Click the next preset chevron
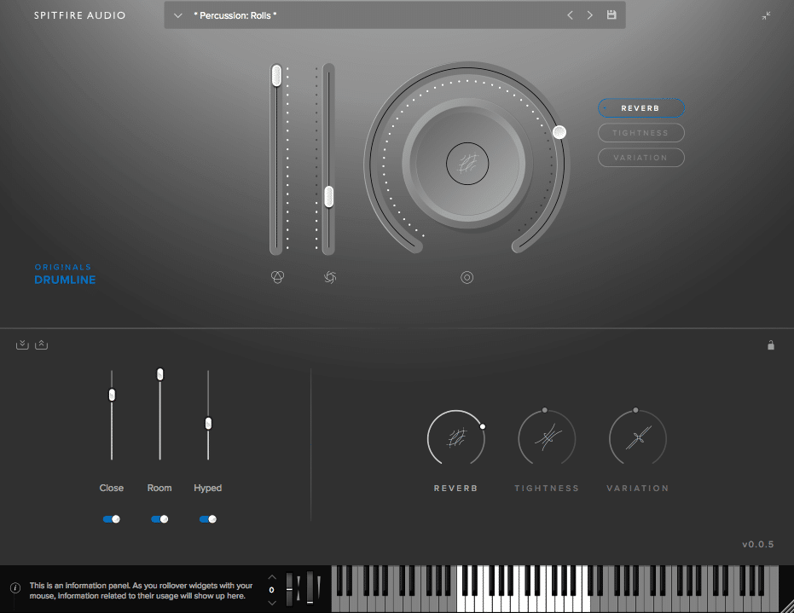The image size is (794, 613). point(589,14)
